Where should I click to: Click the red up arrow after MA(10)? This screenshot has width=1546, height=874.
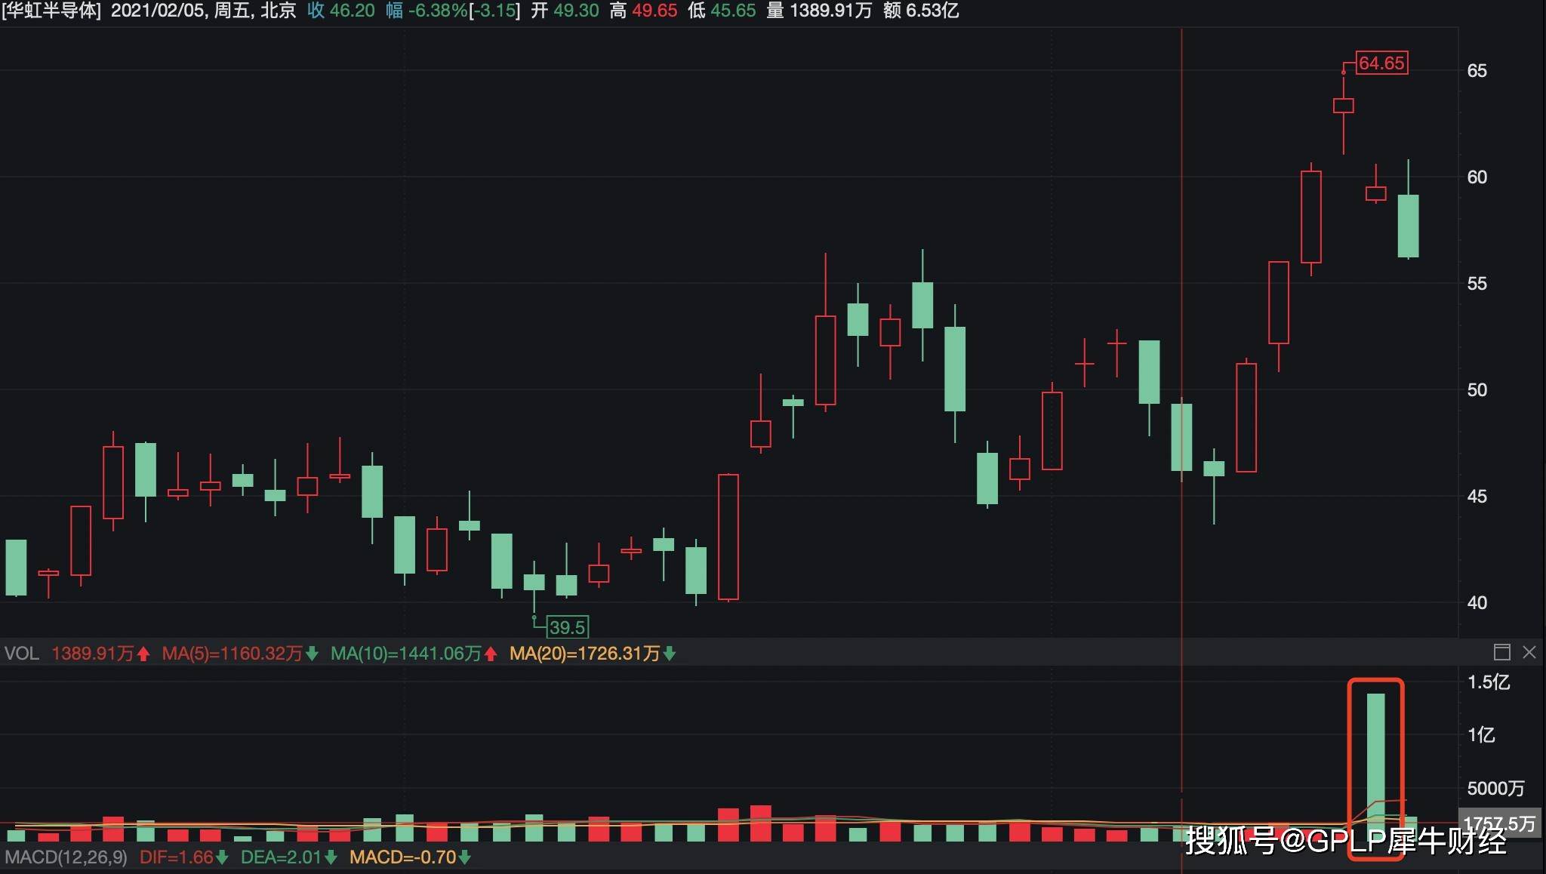[x=491, y=654]
